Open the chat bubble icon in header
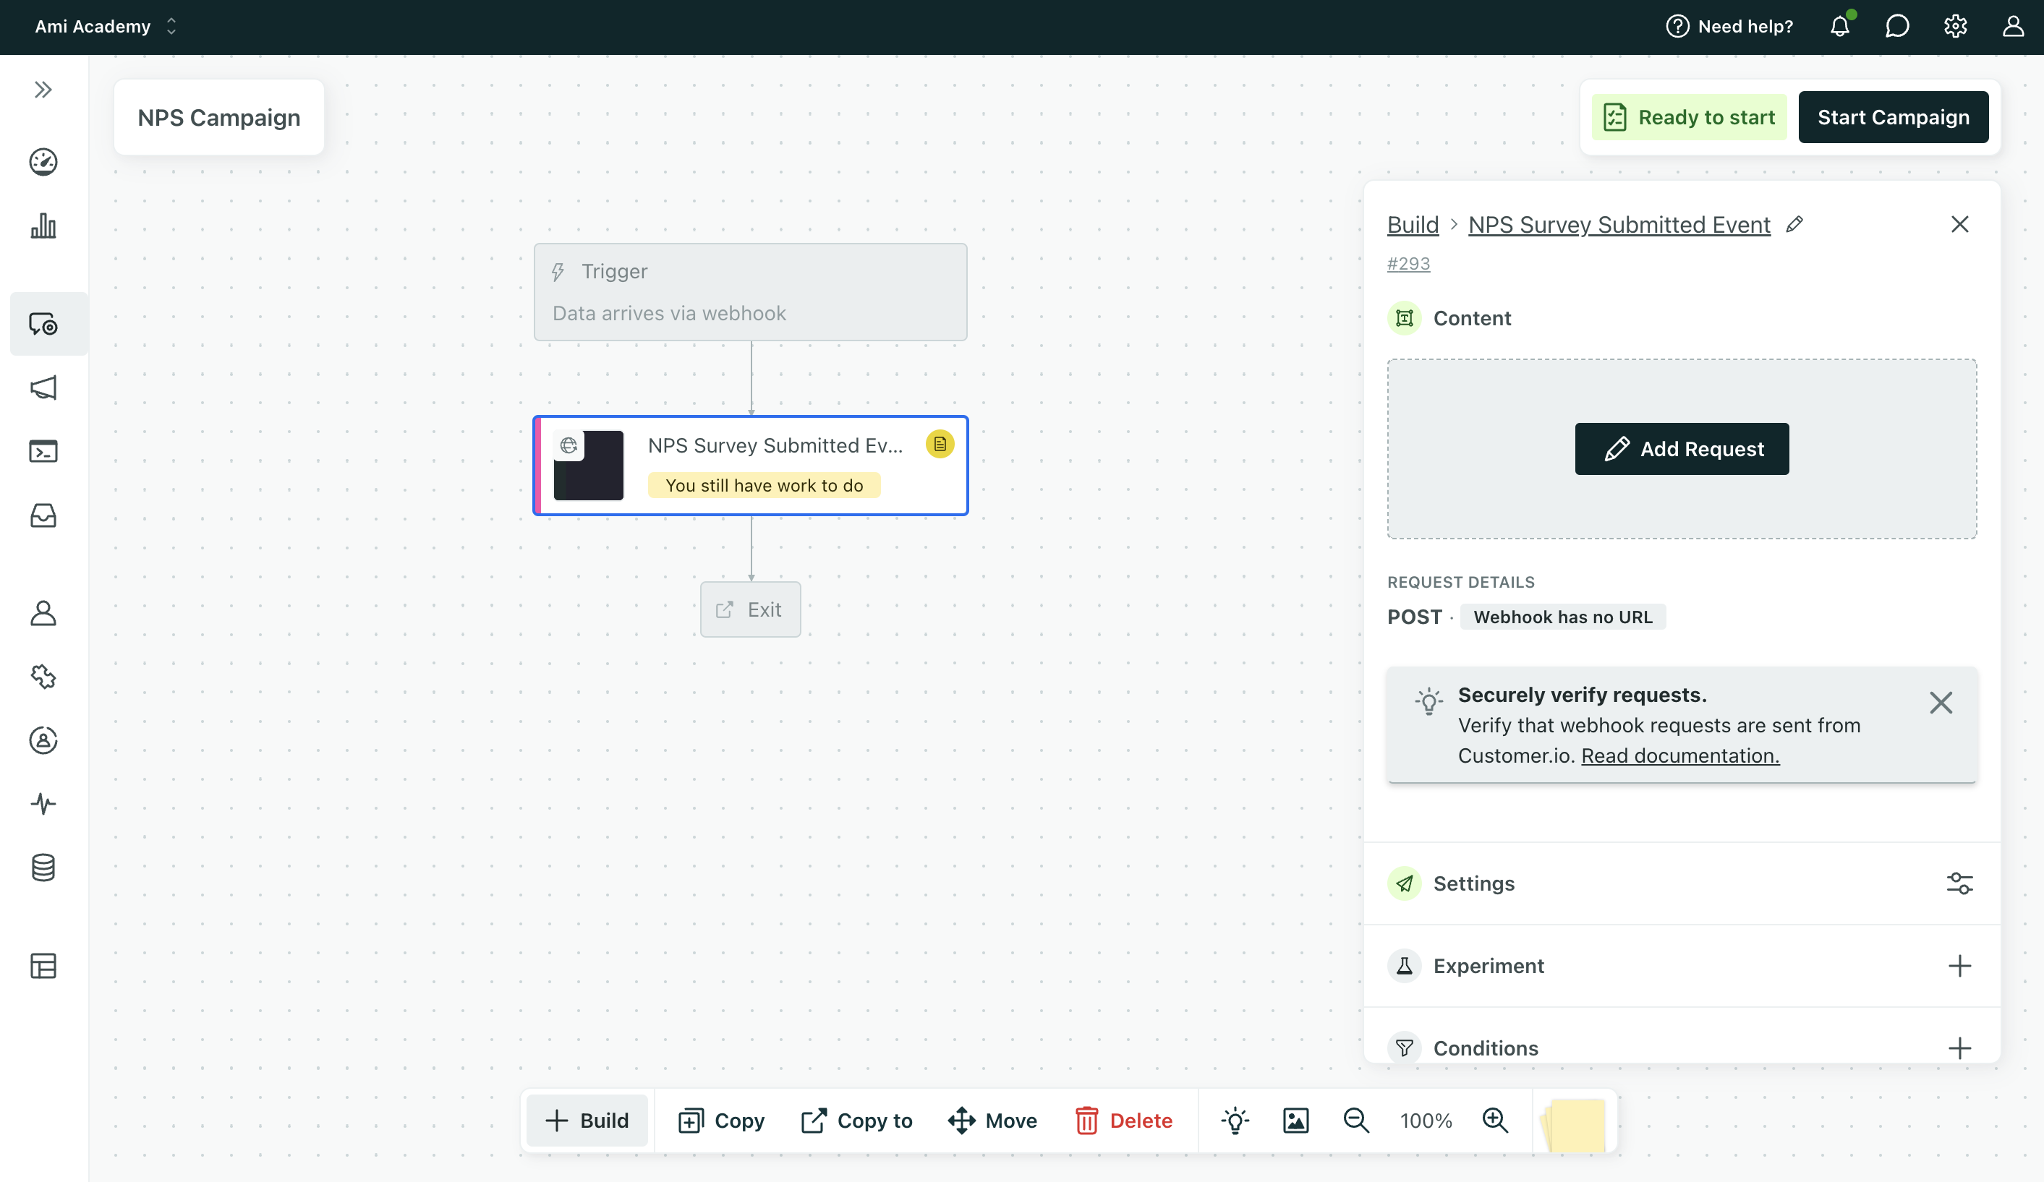Screen dimensions: 2044x1182 (1896, 27)
